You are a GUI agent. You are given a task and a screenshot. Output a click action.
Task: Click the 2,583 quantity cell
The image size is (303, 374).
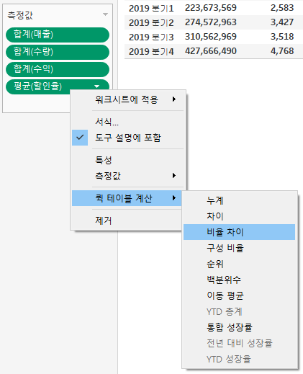coord(282,8)
